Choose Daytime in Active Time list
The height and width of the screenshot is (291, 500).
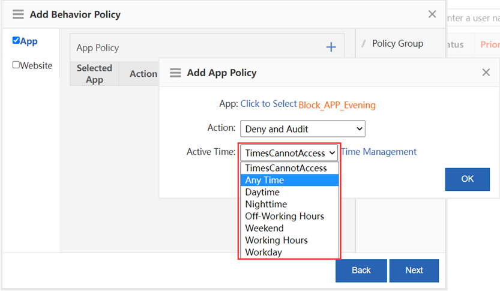(262, 192)
